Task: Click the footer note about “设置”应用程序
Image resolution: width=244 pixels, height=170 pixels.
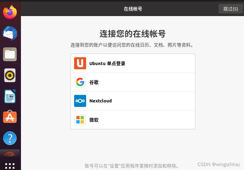Action: coord(132,166)
